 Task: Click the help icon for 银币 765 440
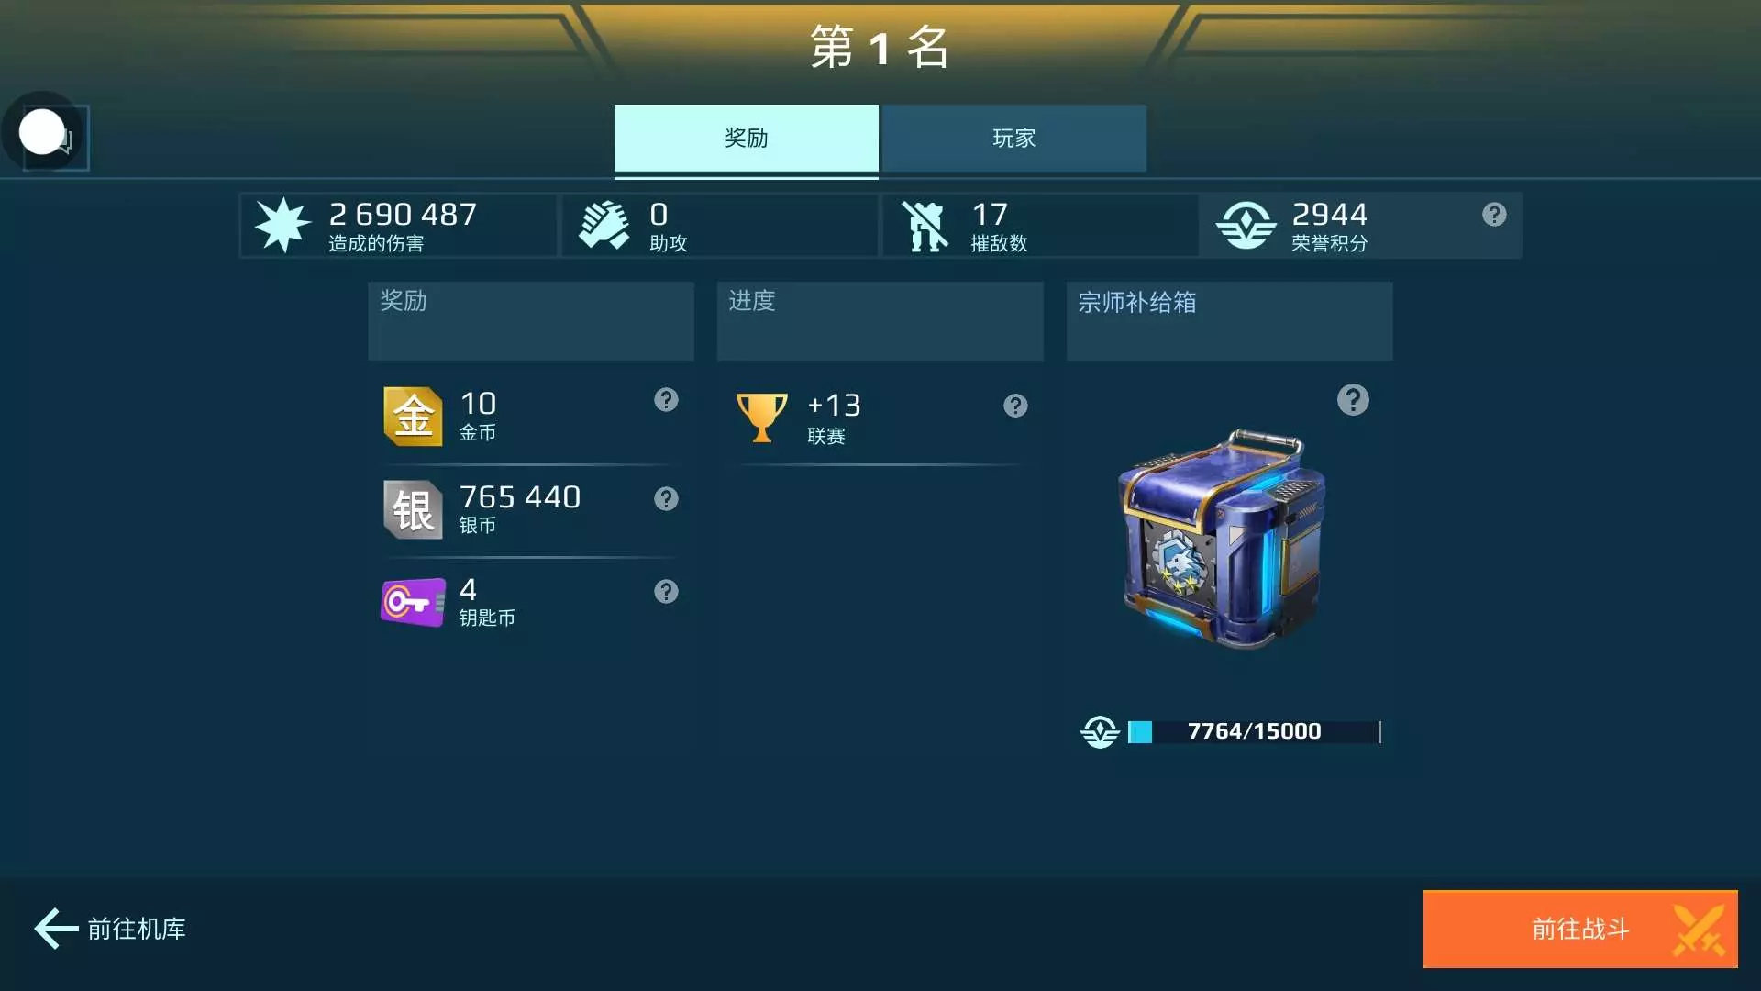point(666,498)
